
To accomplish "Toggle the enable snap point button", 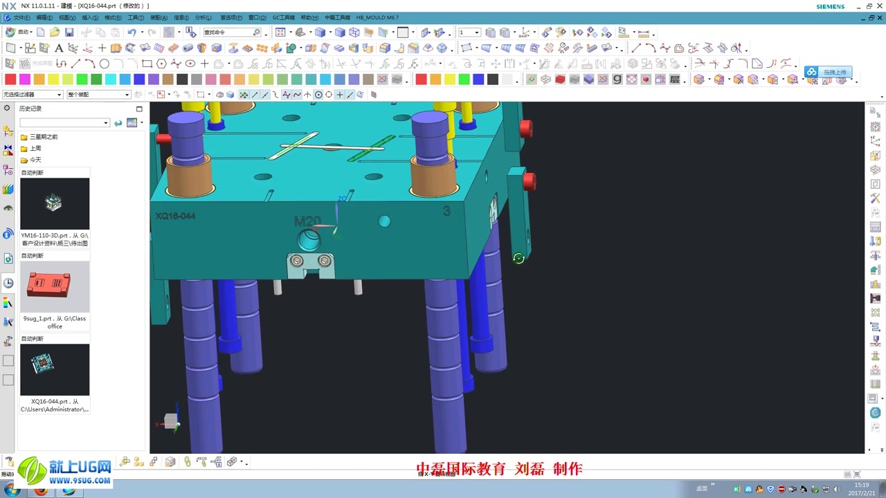I will pos(244,95).
